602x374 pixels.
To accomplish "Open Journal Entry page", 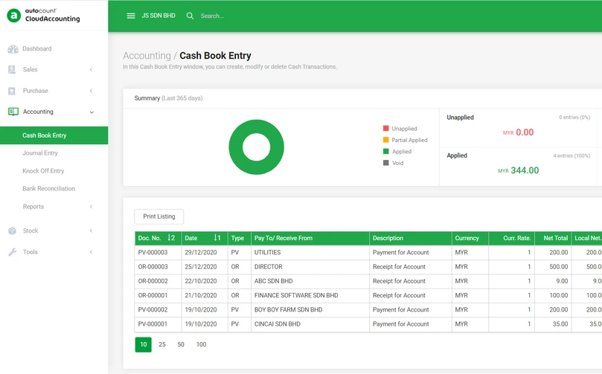I will point(40,153).
